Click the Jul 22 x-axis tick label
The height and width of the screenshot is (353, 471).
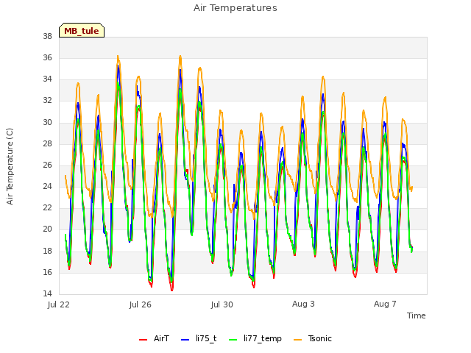tap(59, 304)
